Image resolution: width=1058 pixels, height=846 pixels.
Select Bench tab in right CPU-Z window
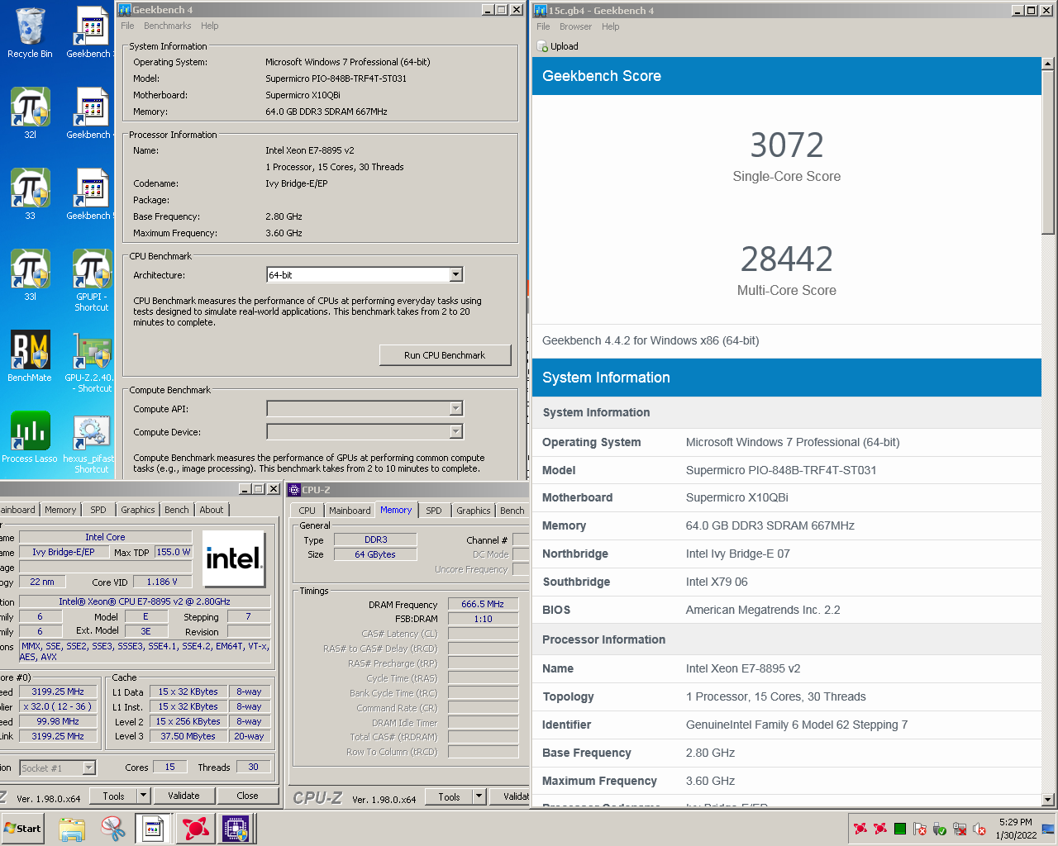(512, 511)
